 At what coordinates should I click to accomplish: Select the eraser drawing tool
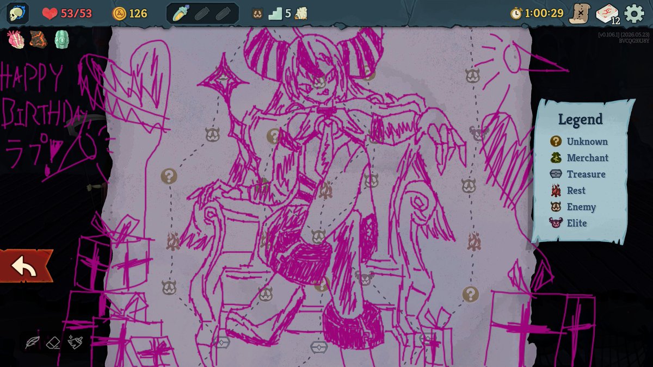click(x=53, y=342)
